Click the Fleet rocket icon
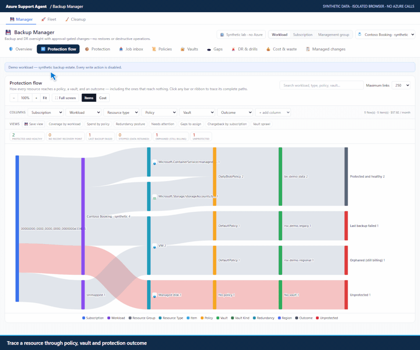This screenshot has height=350, width=420. [x=43, y=19]
